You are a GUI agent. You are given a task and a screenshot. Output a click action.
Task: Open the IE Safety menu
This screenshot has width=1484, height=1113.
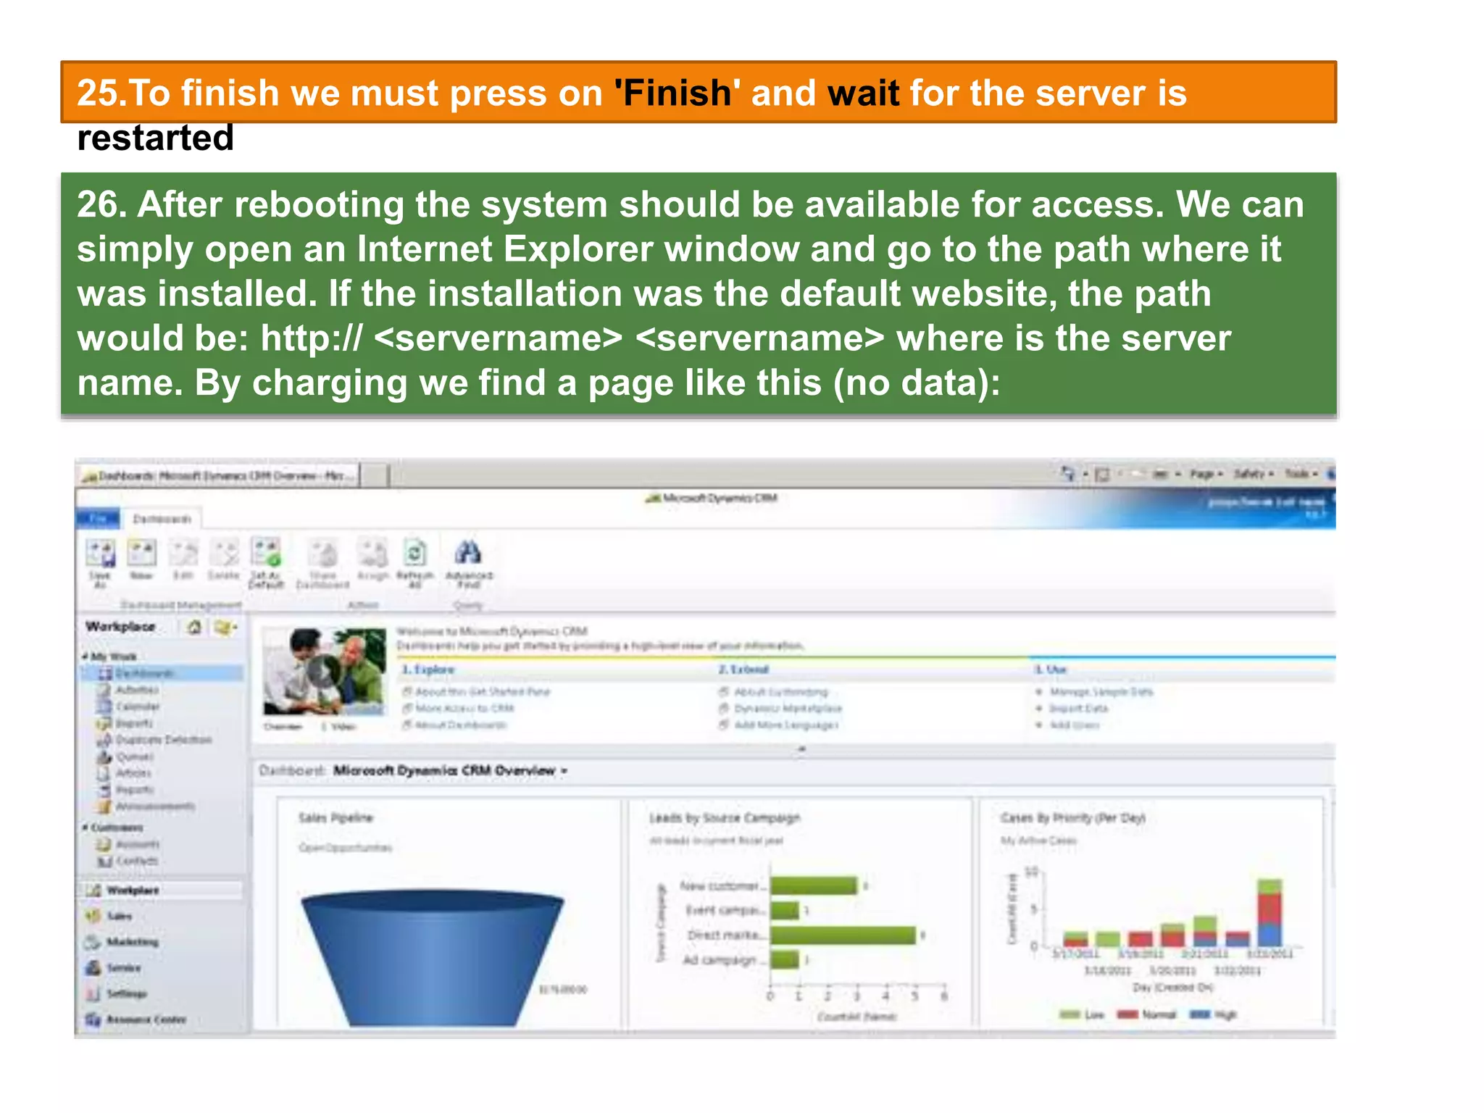click(x=1254, y=474)
